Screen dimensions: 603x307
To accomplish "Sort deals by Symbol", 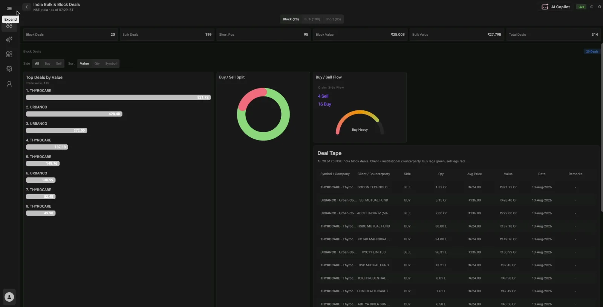I will 111,64.
